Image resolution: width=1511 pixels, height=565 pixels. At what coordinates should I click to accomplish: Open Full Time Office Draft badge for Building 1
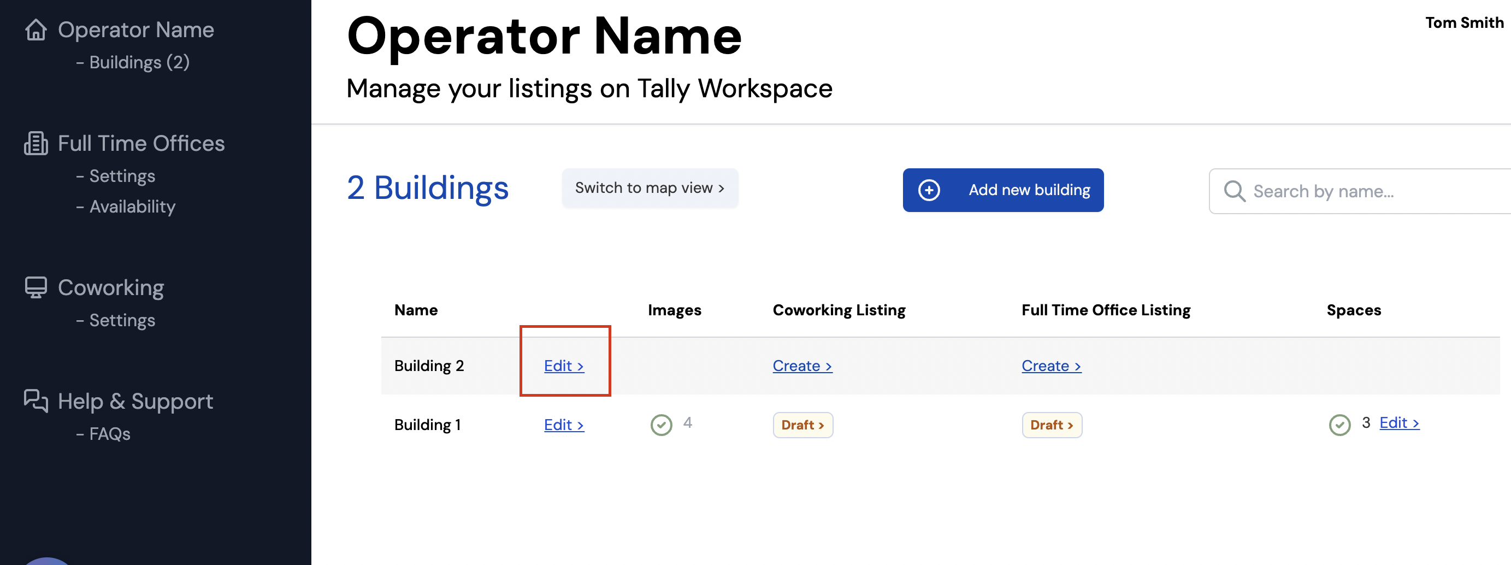[x=1052, y=425]
